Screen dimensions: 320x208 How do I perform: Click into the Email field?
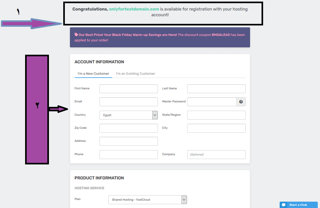tap(129, 102)
